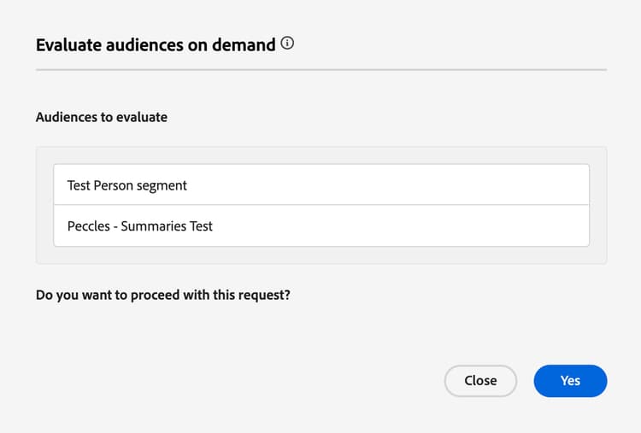Click the word 'request' in the confirmation question
Screen dimensions: 641x433
click(x=262, y=295)
